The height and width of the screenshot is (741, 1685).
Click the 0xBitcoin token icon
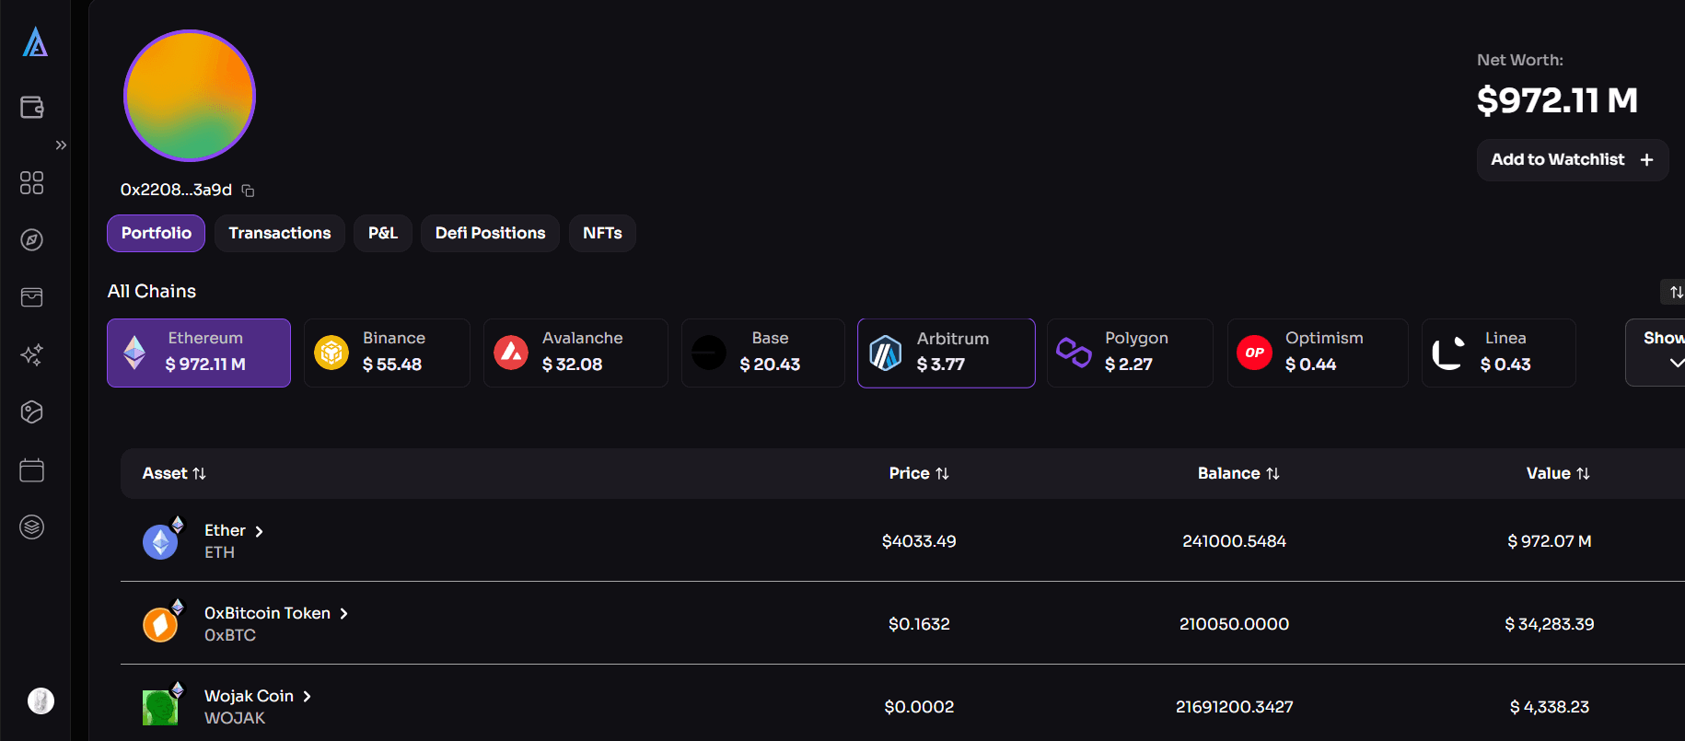click(162, 623)
